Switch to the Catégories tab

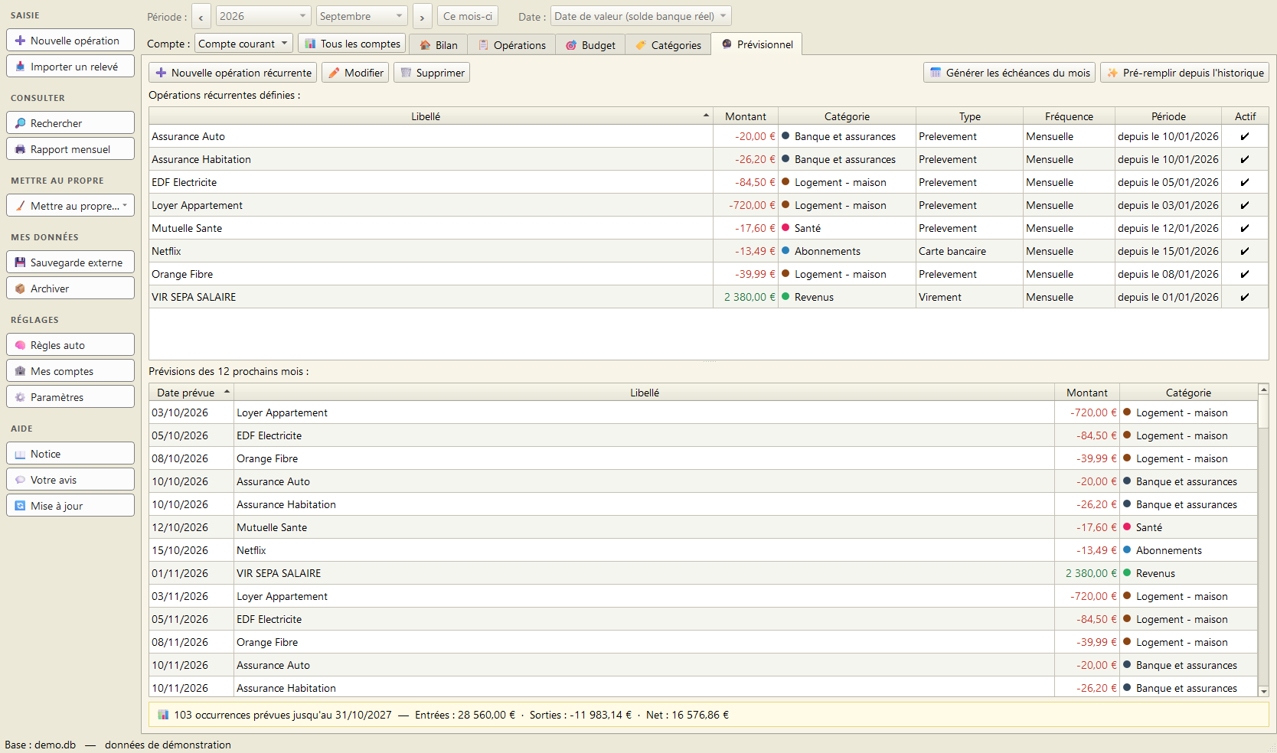[668, 45]
